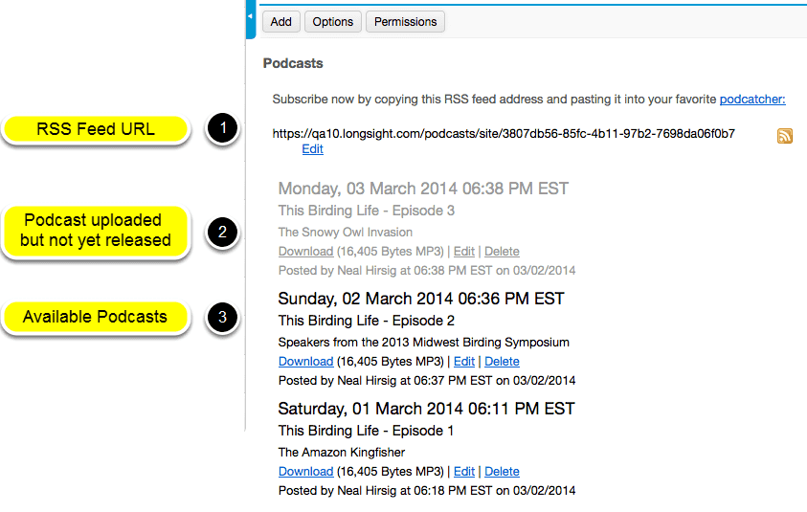Delete the Episode 3 podcast entry
This screenshot has width=807, height=512.
(x=502, y=252)
